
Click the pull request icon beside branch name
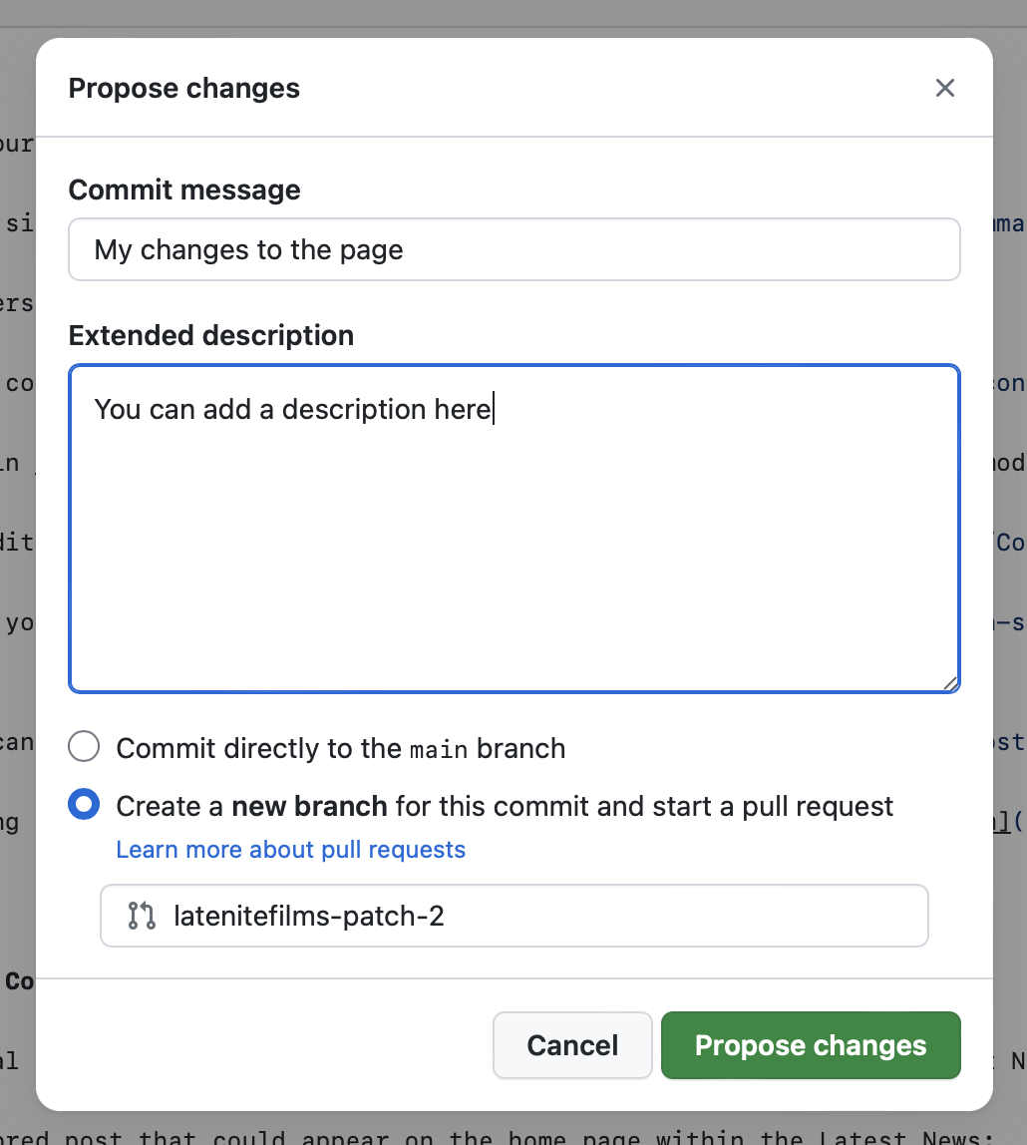[x=142, y=916]
